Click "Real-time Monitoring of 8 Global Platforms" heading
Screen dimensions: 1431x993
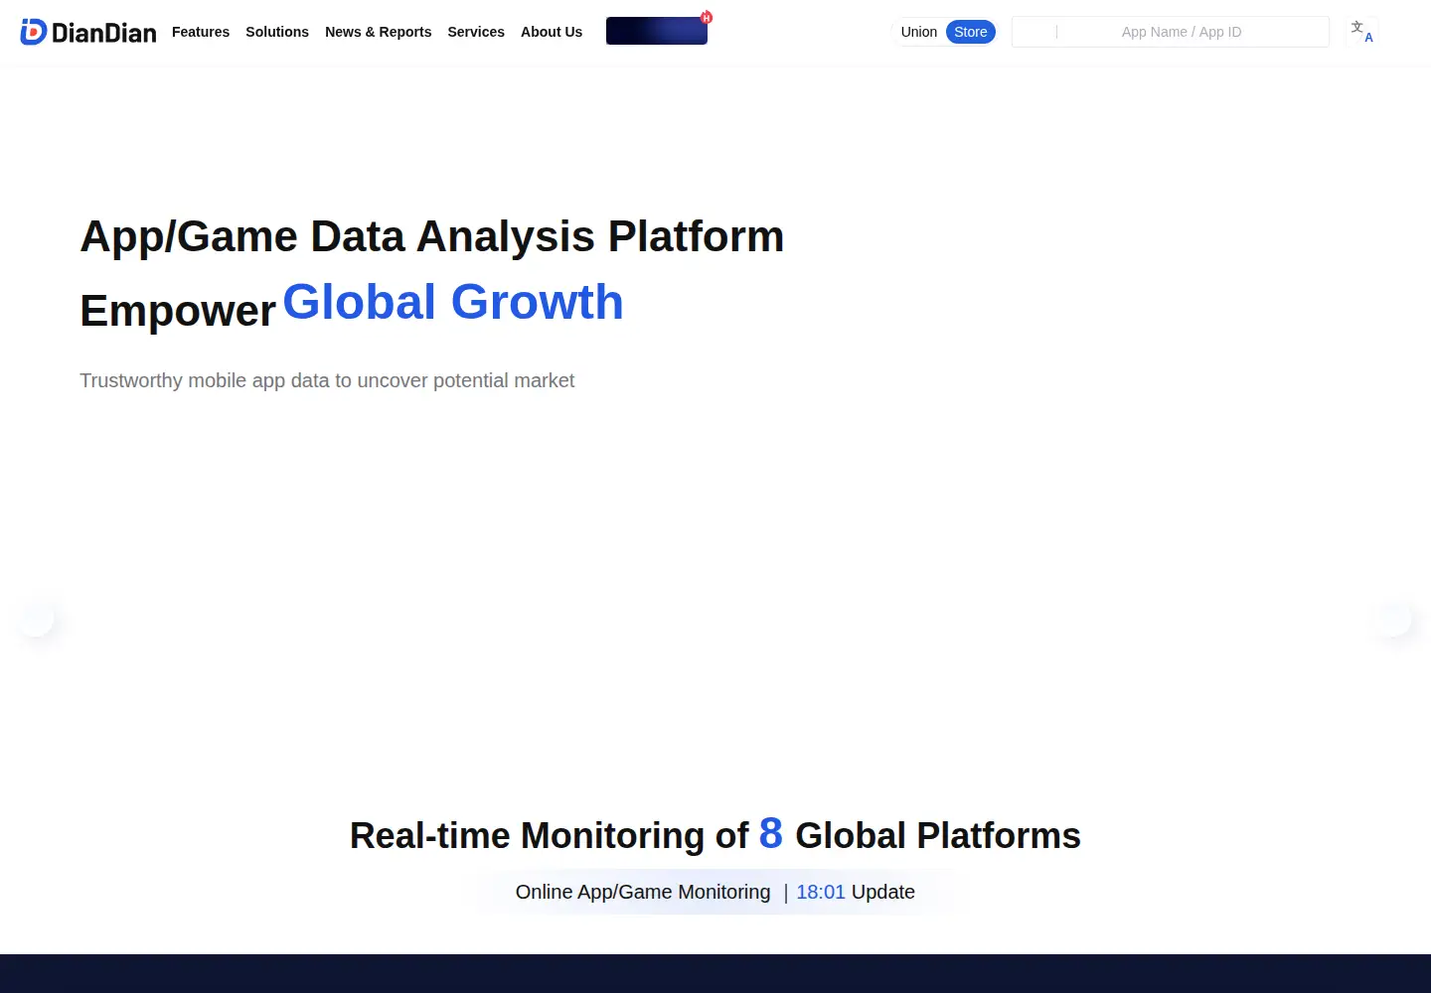tap(715, 834)
